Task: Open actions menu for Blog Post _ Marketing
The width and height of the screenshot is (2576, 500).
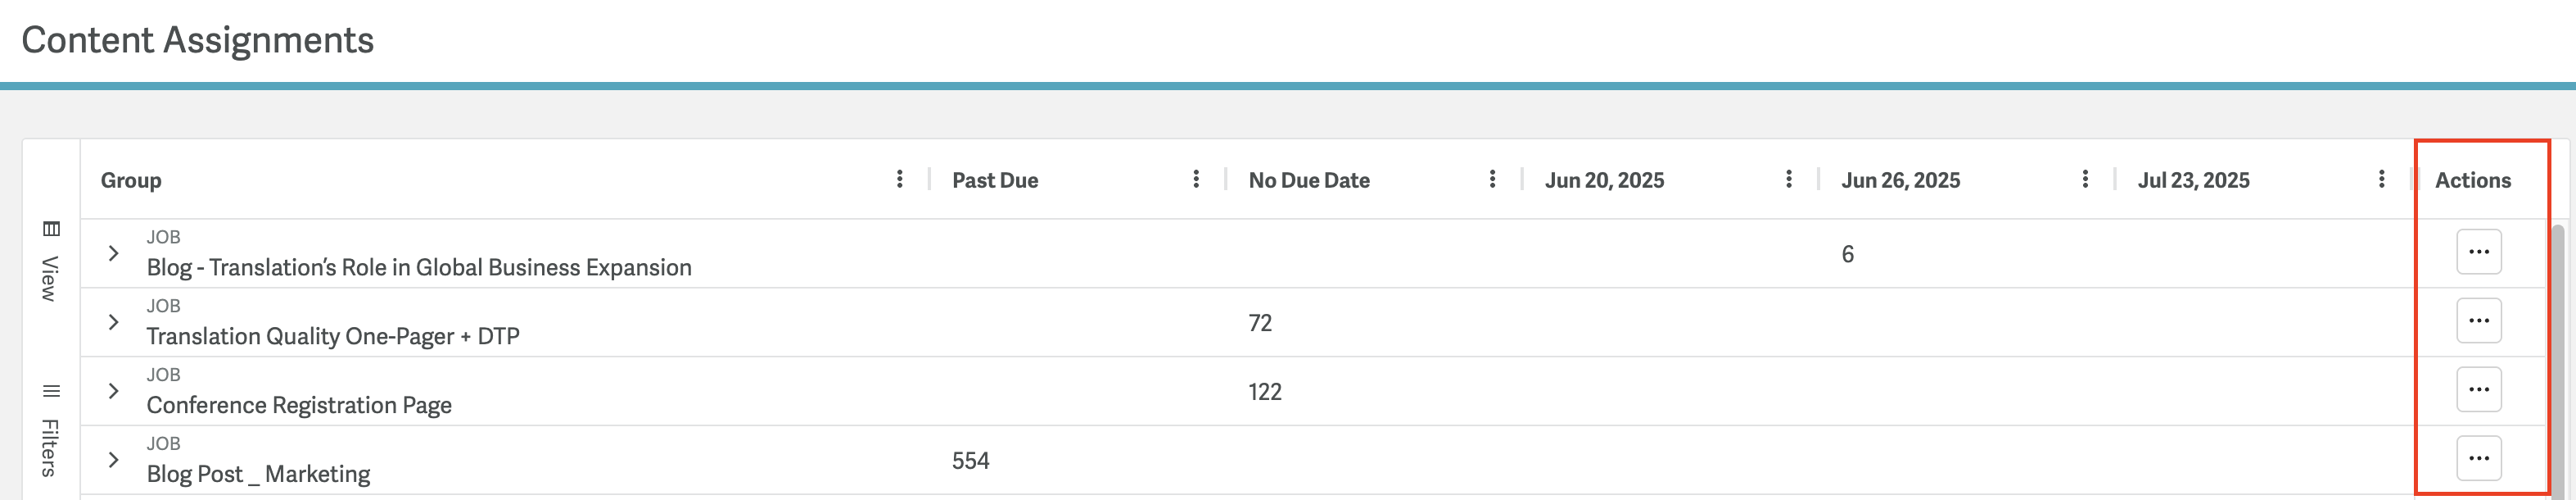Action: [x=2478, y=458]
